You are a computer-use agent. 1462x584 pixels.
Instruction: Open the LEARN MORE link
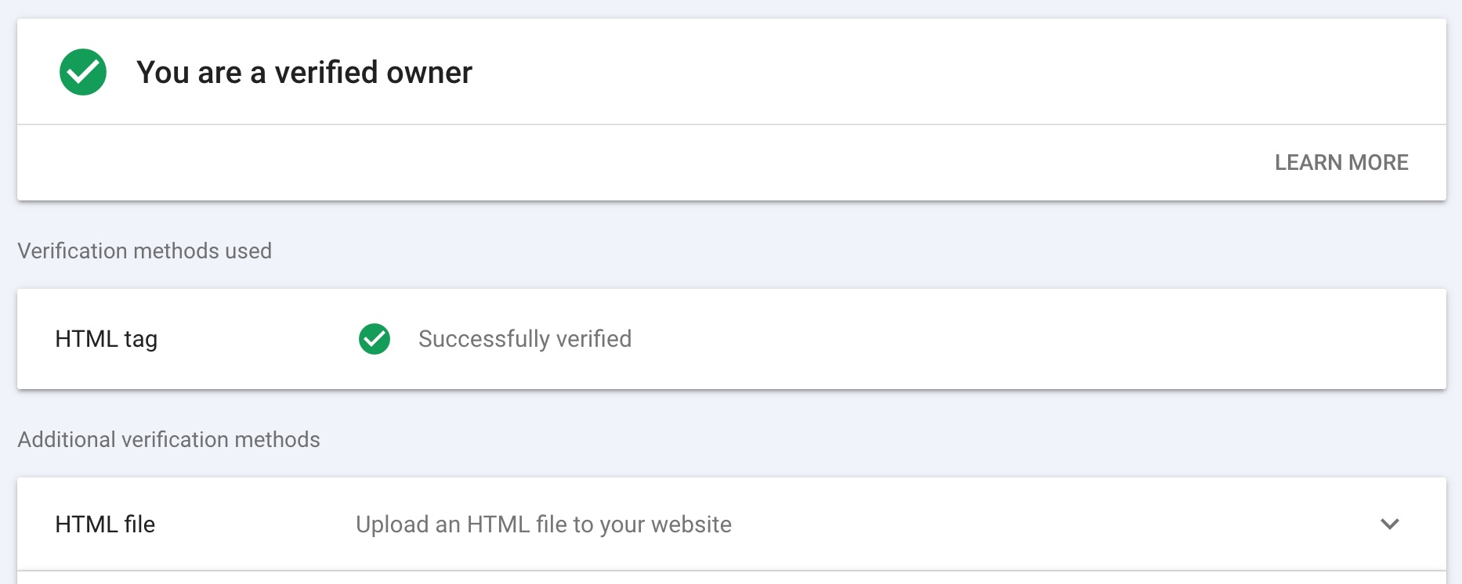1341,162
